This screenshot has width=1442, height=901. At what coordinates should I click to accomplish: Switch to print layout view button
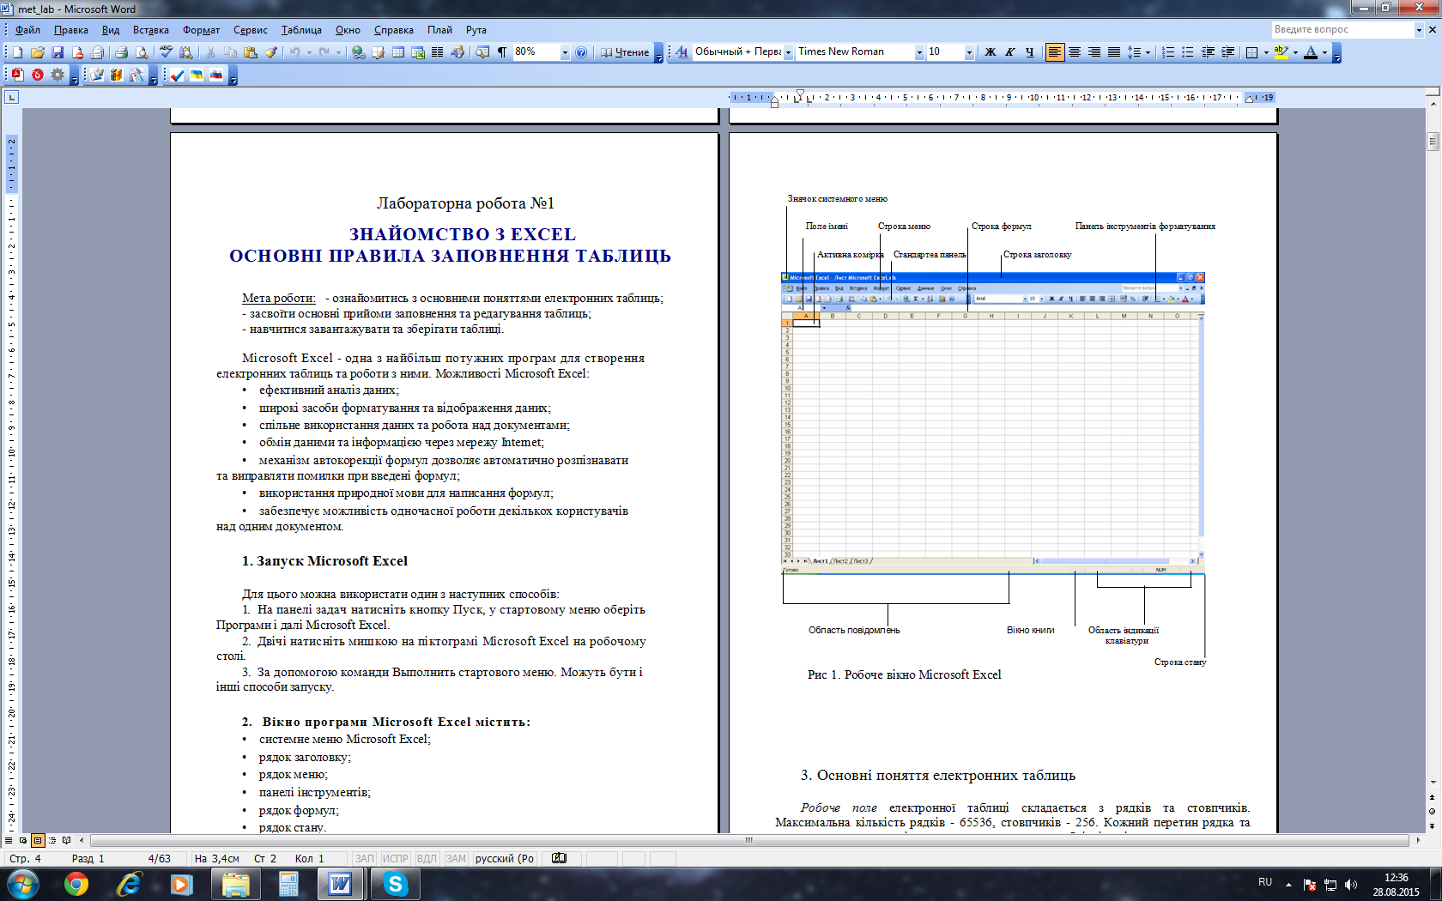click(37, 840)
